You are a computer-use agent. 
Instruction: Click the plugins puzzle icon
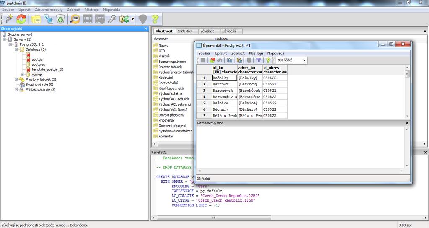click(x=124, y=19)
